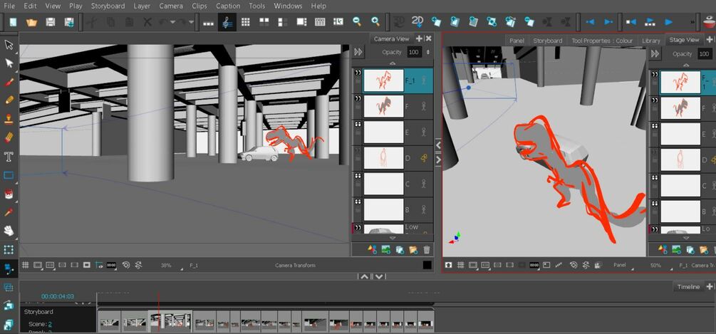716x334 pixels.
Task: Toggle visibility of layer F in Camera View
Action: [358, 98]
